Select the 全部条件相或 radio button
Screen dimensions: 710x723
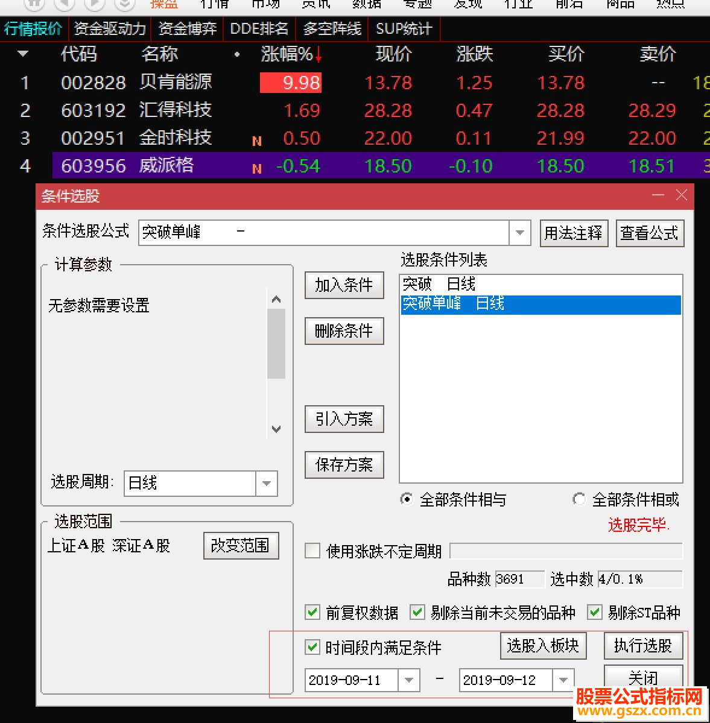579,499
